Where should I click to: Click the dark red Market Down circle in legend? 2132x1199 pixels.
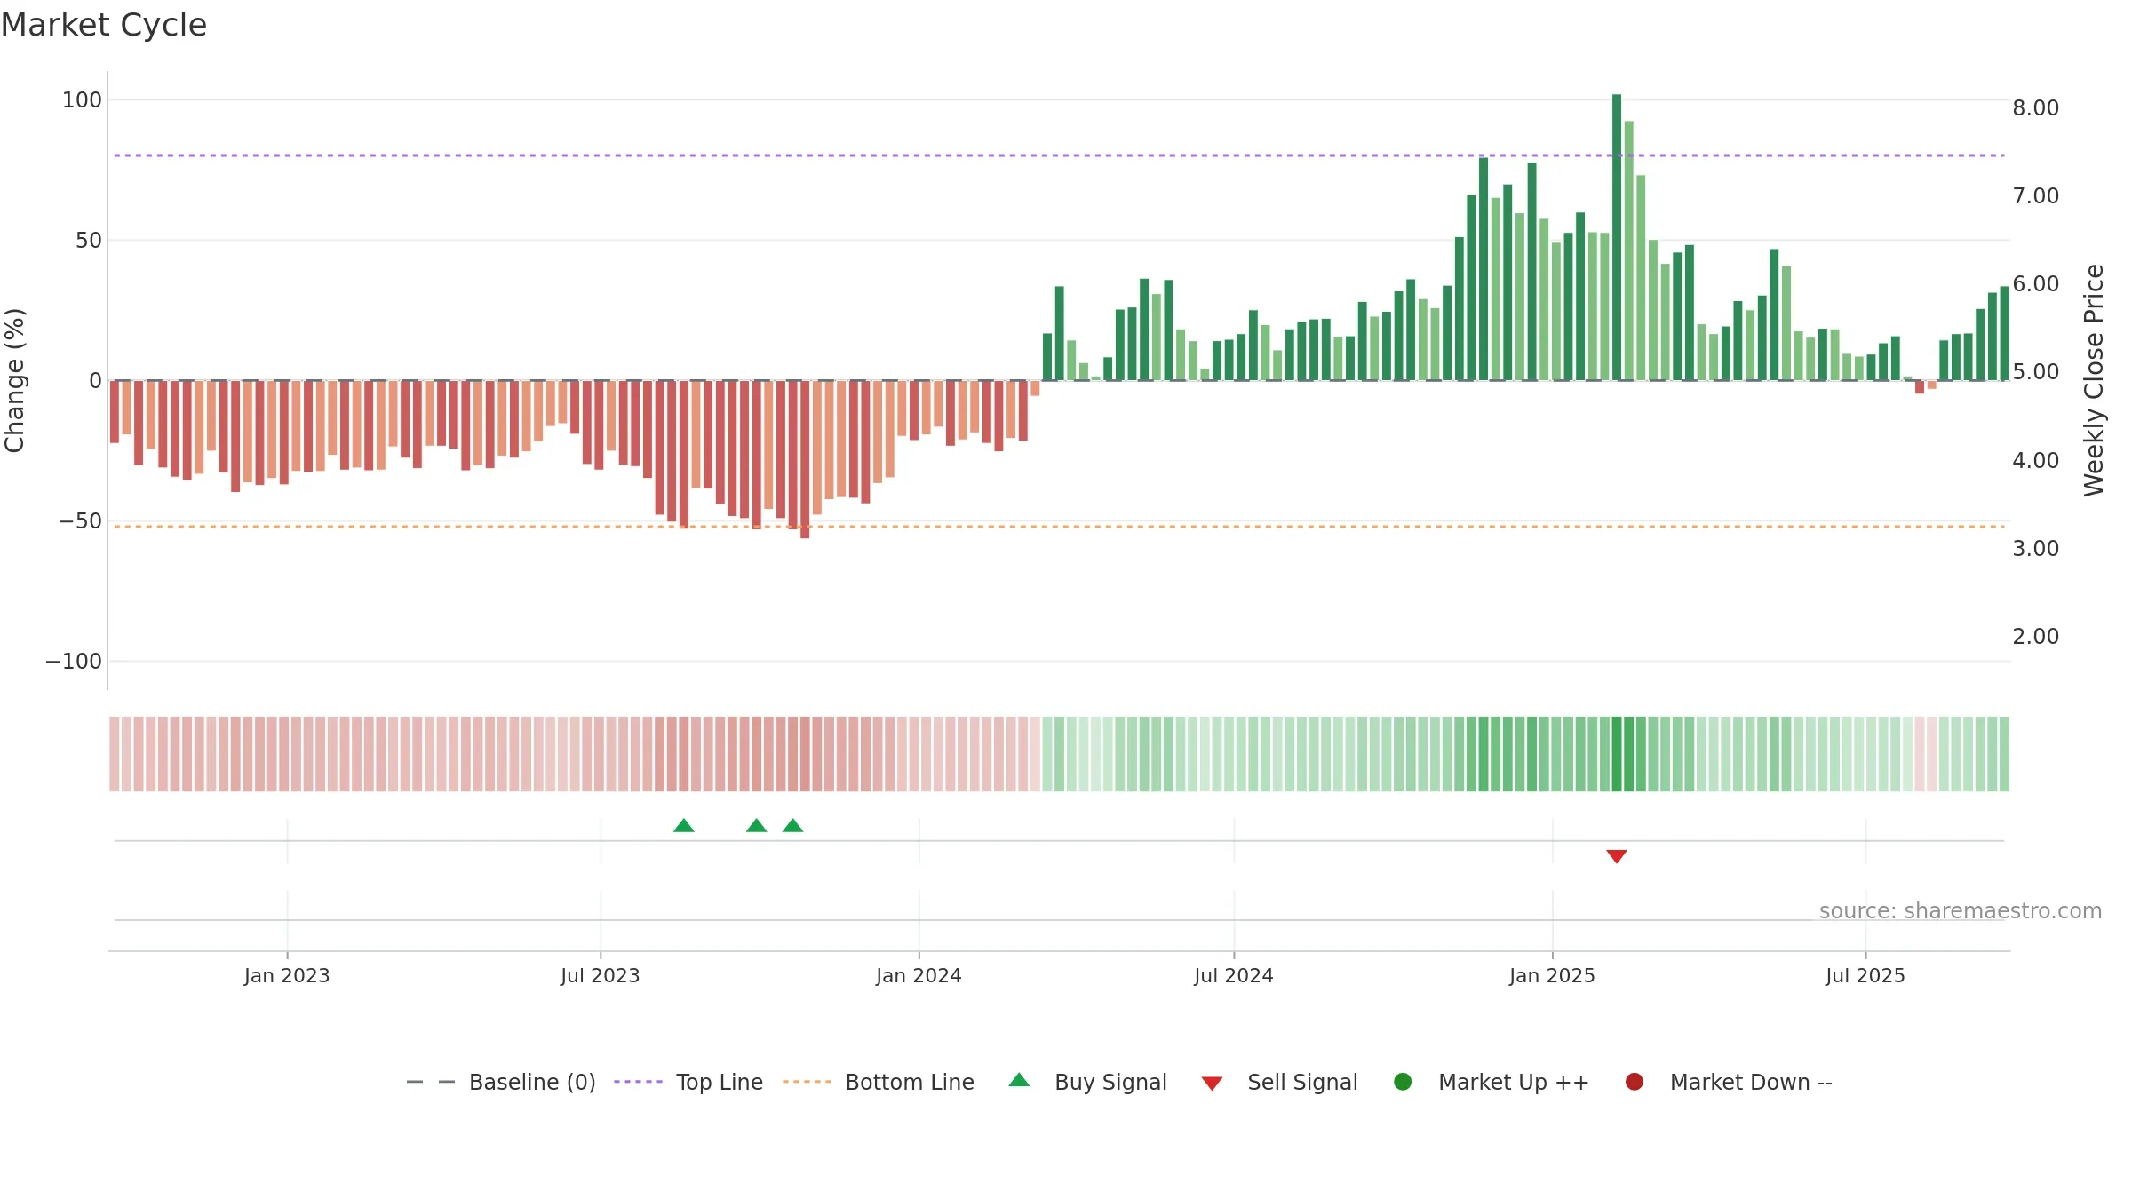[x=1634, y=1082]
